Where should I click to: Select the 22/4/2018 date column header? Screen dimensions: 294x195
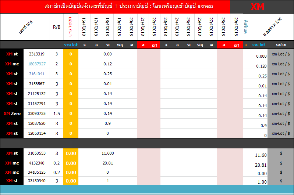click(154, 27)
